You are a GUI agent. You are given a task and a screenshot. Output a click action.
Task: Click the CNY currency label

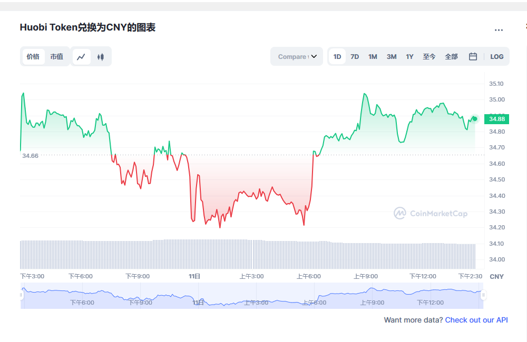[496, 277]
